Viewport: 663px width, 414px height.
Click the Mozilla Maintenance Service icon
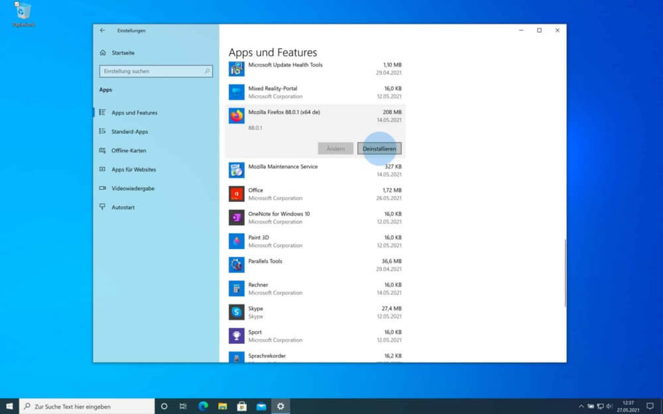237,170
